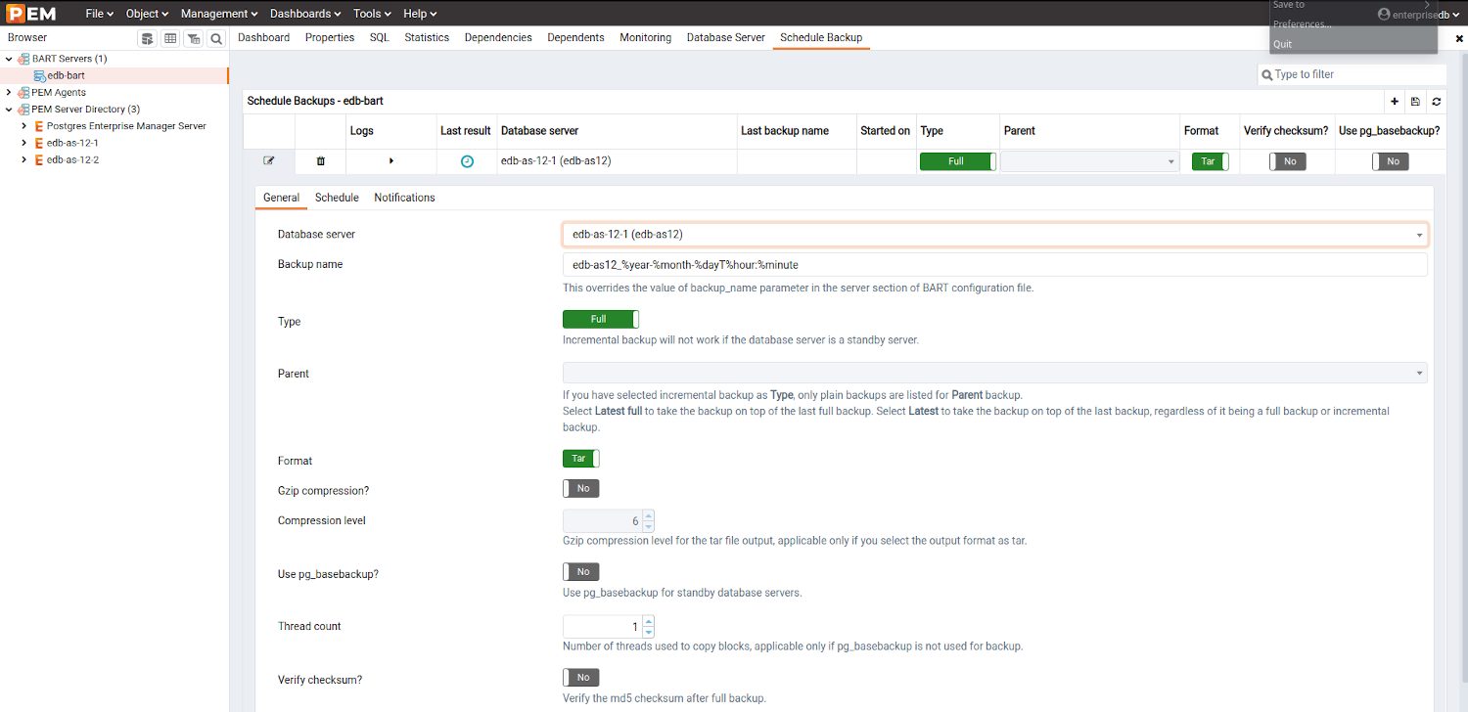
Task: Open the Schedule sub-tab
Action: coord(337,198)
